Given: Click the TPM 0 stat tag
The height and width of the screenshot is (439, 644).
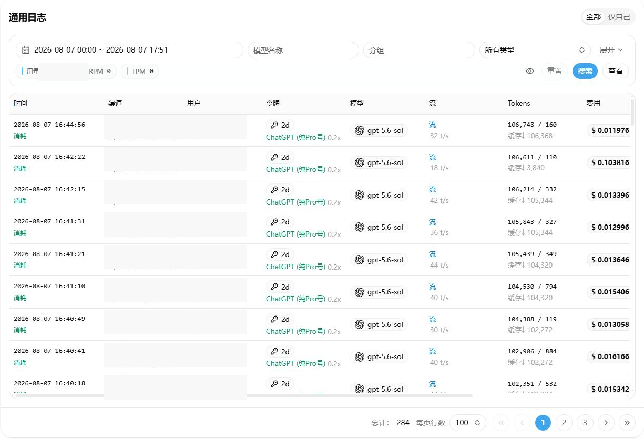Looking at the screenshot, I should tap(140, 71).
